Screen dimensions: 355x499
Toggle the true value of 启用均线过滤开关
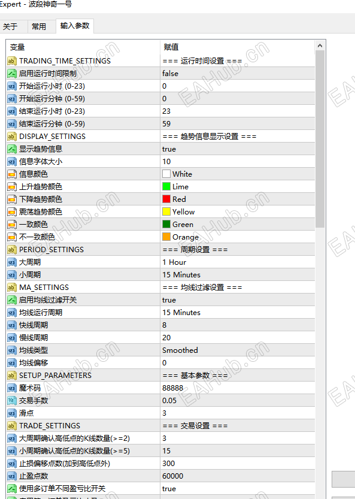coord(237,300)
